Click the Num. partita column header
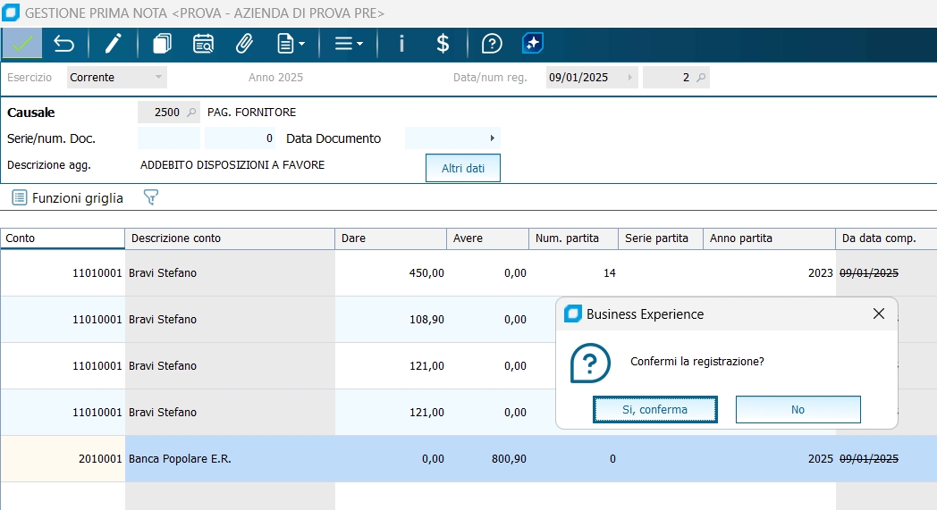The height and width of the screenshot is (510, 937). 574,238
